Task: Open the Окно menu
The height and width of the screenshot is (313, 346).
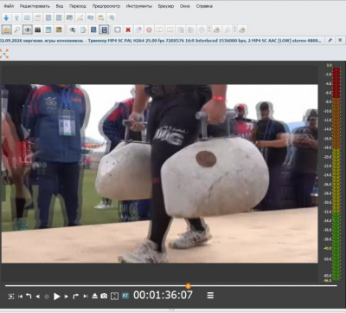Action: tap(185, 6)
